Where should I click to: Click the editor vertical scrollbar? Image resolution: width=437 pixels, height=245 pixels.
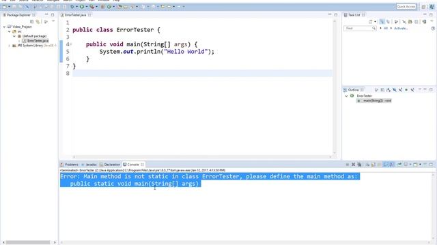tap(335, 86)
